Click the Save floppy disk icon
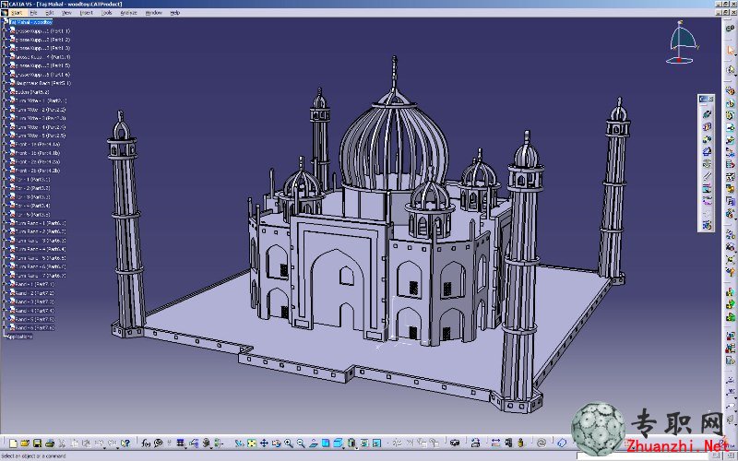738x461 pixels. 37,443
